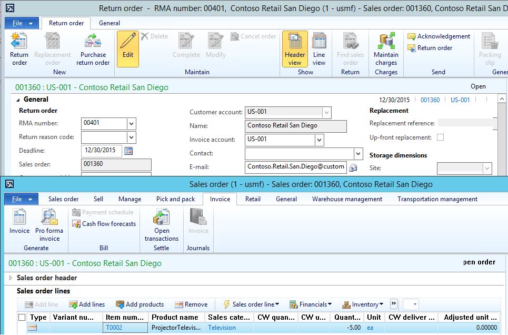Open the Sell tab

pos(98,199)
